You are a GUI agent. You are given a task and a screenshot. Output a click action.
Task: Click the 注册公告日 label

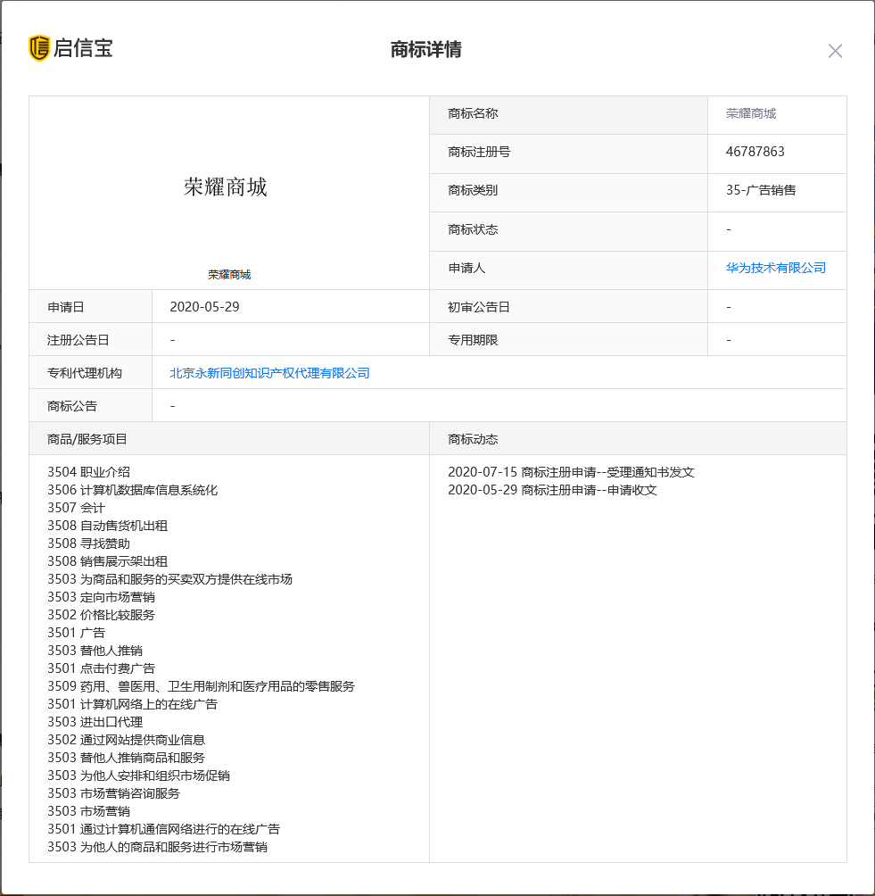78,340
